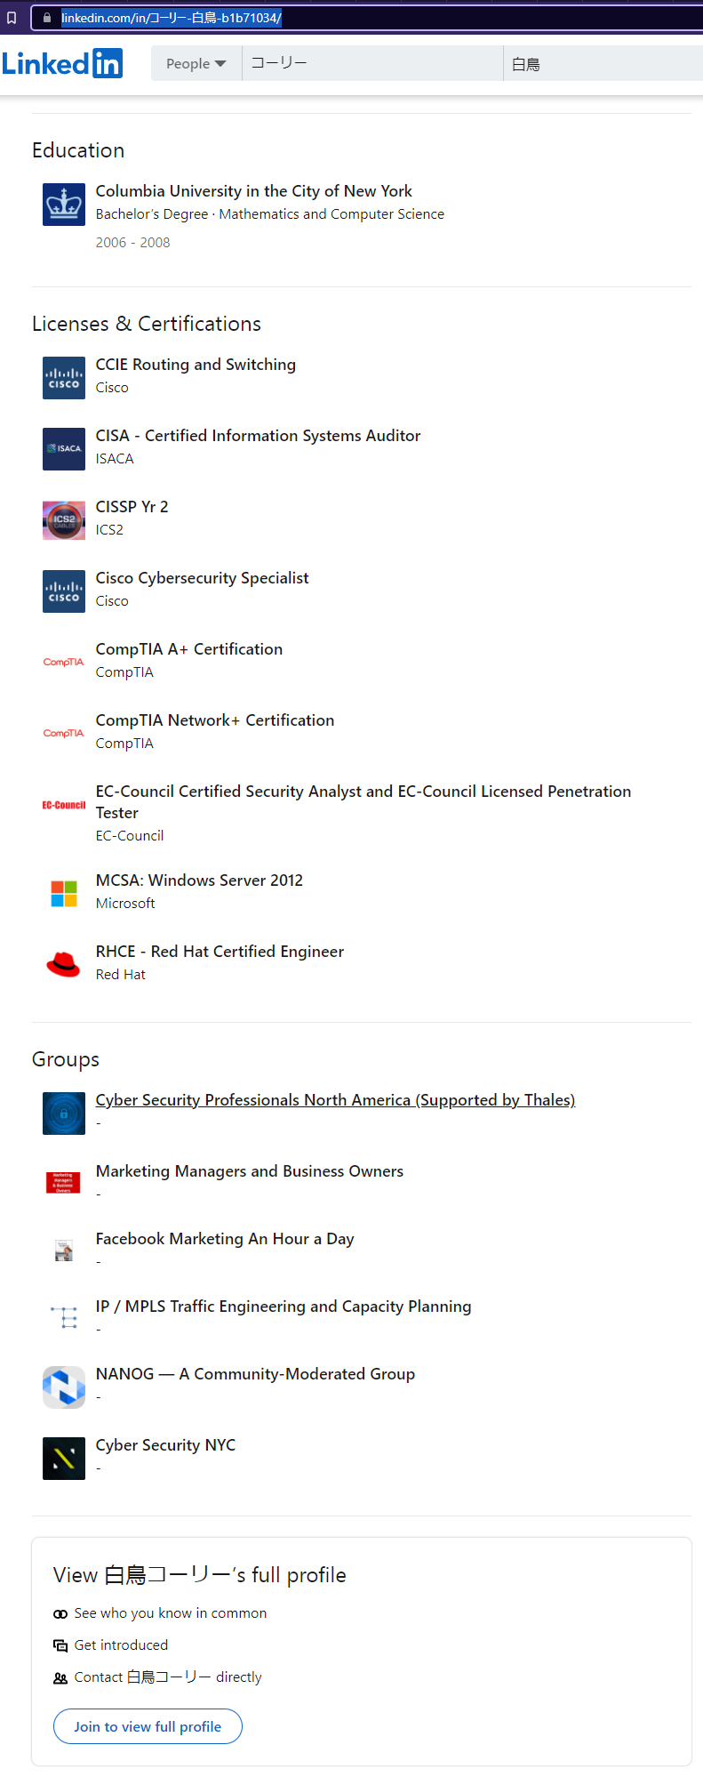Open the People search dropdown
Screen dimensions: 703x1777
pyautogui.click(x=196, y=64)
